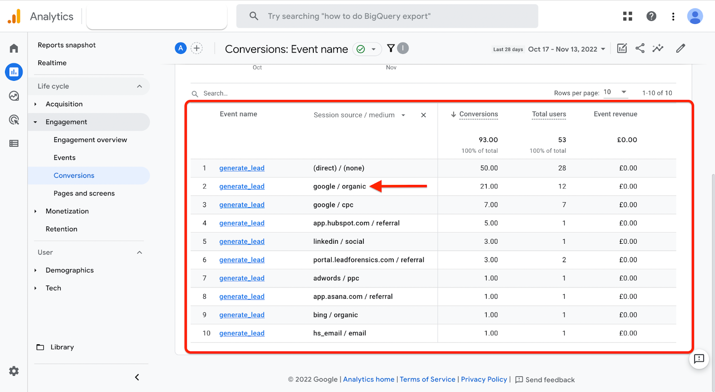The height and width of the screenshot is (392, 715).
Task: Open generate_lead link in google / organic row
Action: click(242, 186)
